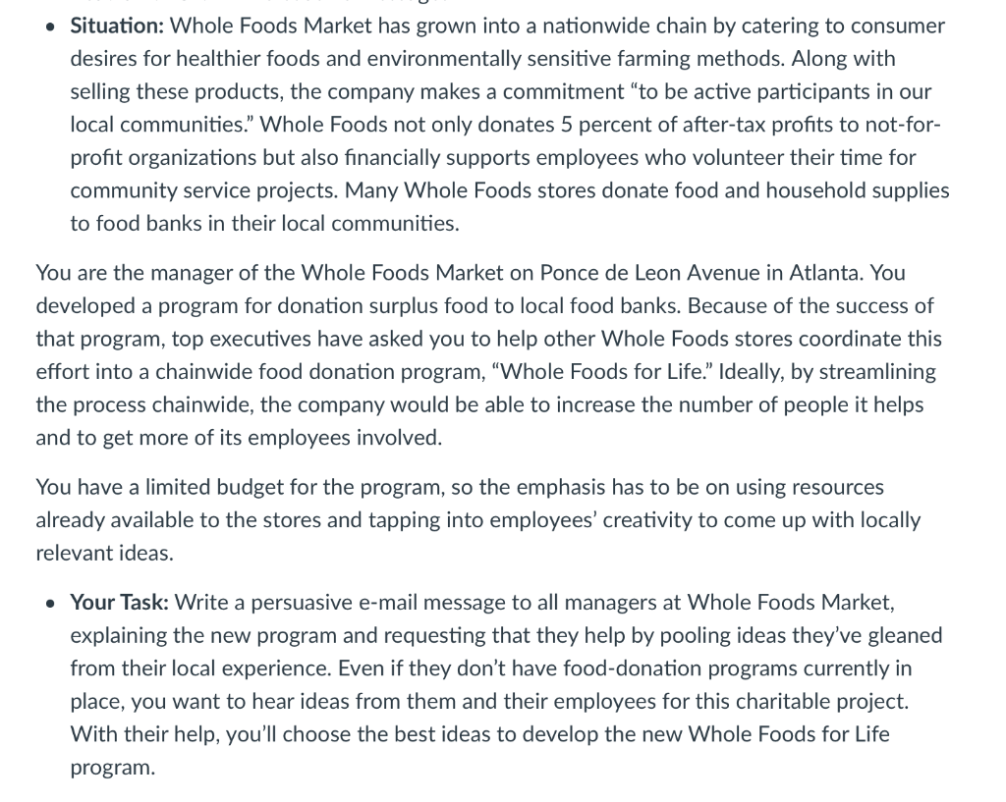Click the bullet before "Situation:"

pos(51,27)
